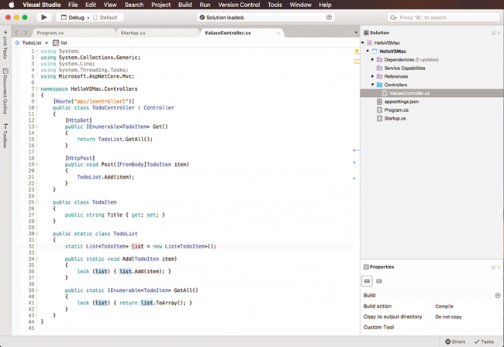
Task: Open the Build menu
Action: 185,5
